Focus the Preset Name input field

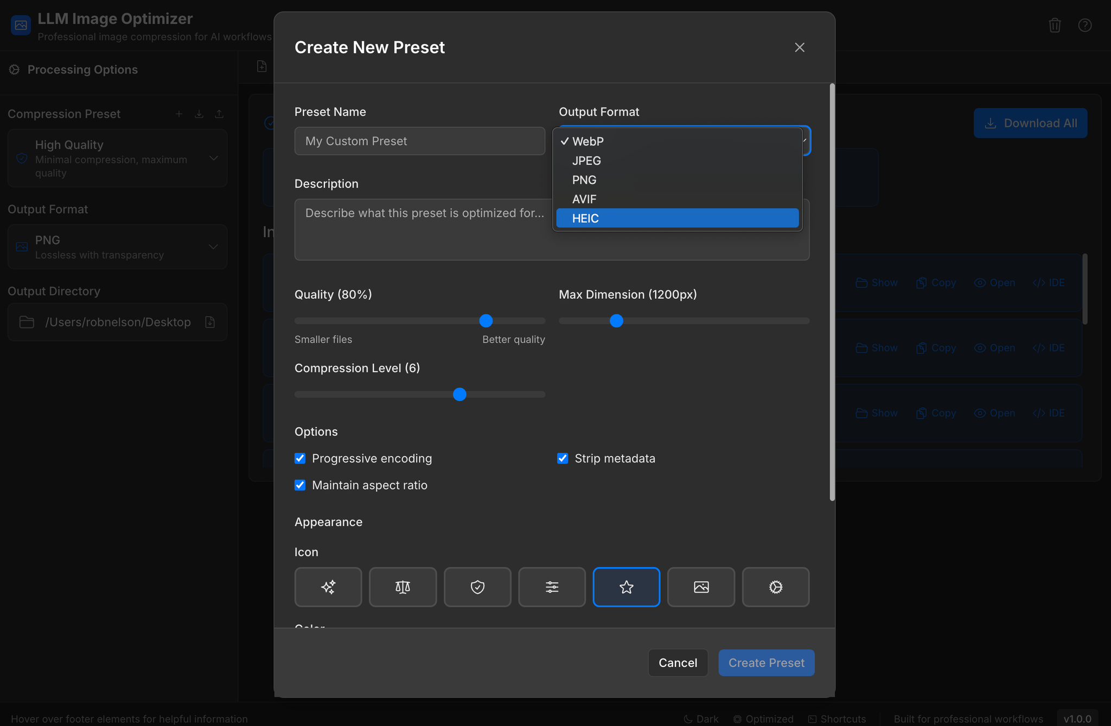pyautogui.click(x=419, y=141)
